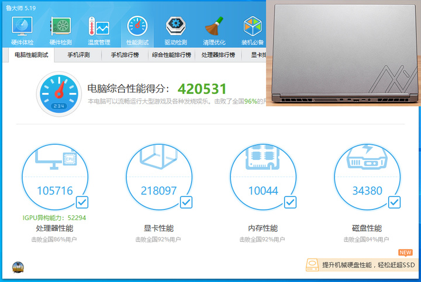Click the 鲁大师 5.19 window title

click(x=20, y=8)
